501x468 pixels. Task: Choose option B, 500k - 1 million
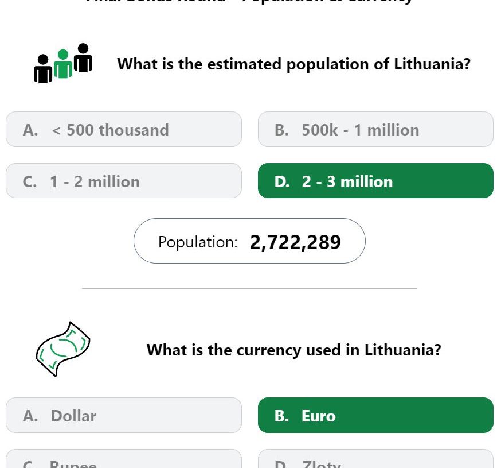tap(375, 129)
